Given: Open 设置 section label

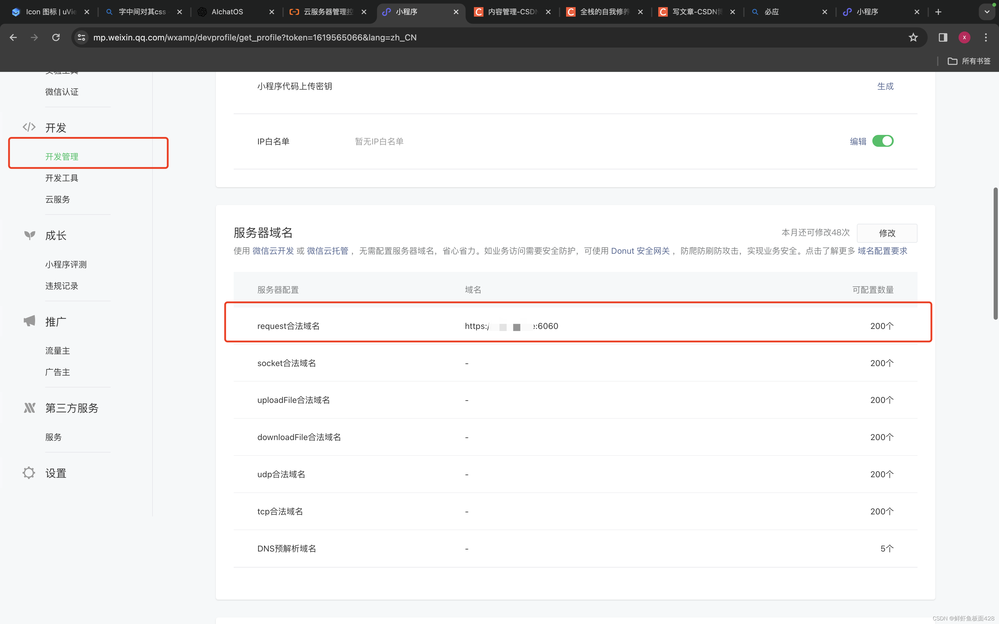Looking at the screenshot, I should point(56,473).
